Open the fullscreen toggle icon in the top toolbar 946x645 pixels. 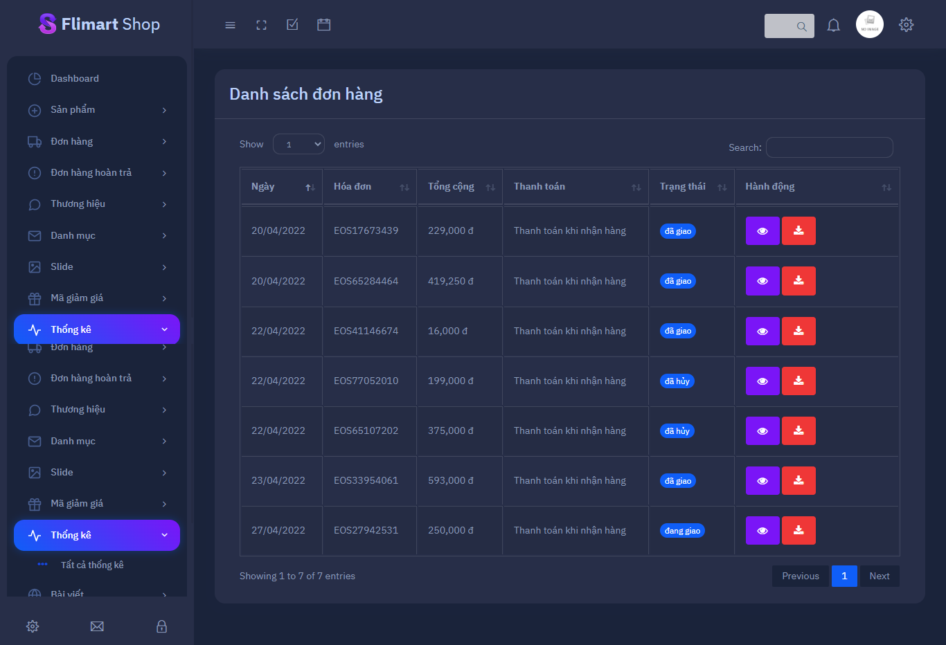tap(261, 24)
